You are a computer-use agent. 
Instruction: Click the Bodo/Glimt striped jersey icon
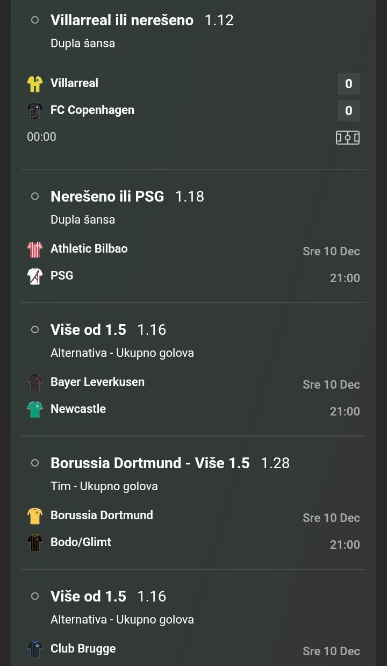tap(35, 543)
